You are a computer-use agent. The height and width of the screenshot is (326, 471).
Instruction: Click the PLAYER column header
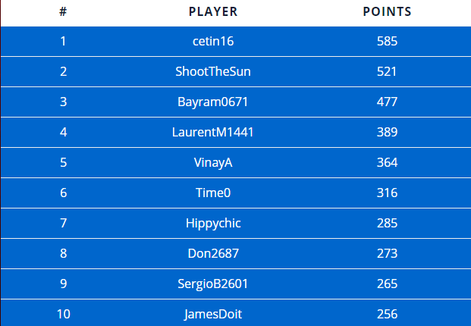point(213,11)
